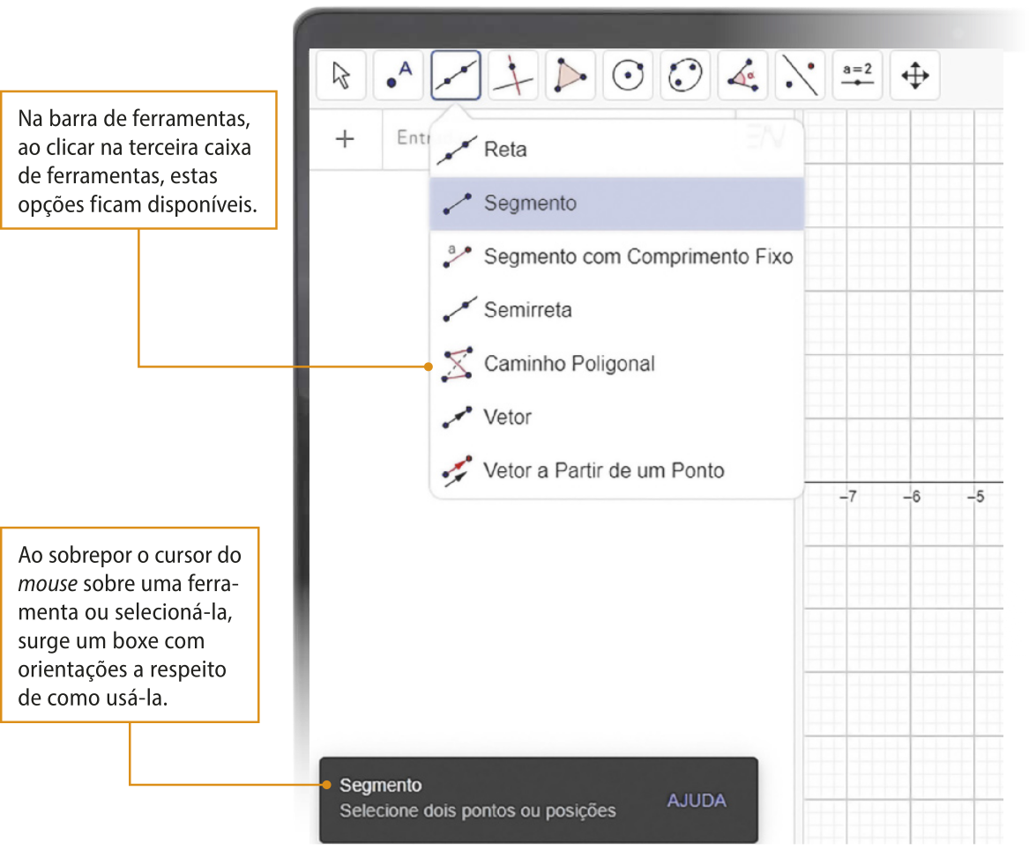Select the Perpendicular Line tool

click(x=513, y=76)
